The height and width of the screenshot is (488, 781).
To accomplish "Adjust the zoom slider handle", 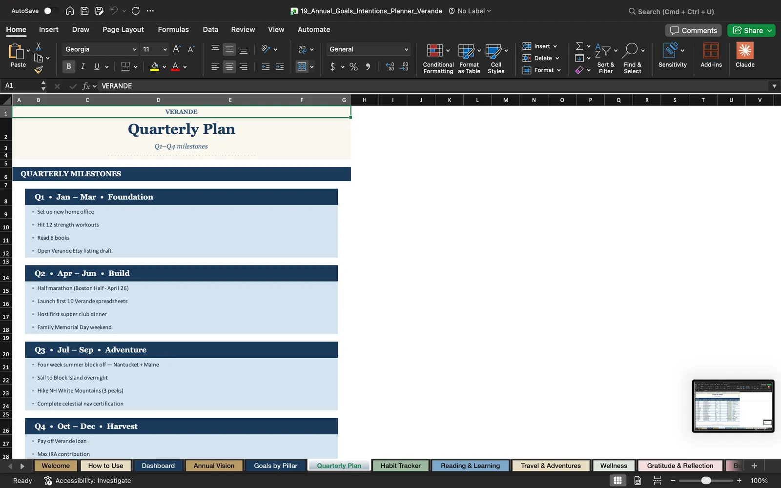I will click(x=706, y=481).
